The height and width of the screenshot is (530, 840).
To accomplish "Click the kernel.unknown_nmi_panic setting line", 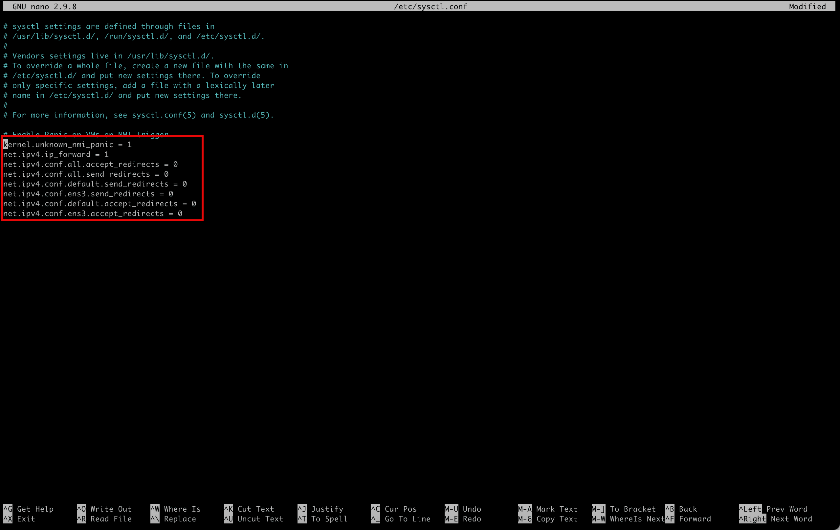I will click(67, 144).
